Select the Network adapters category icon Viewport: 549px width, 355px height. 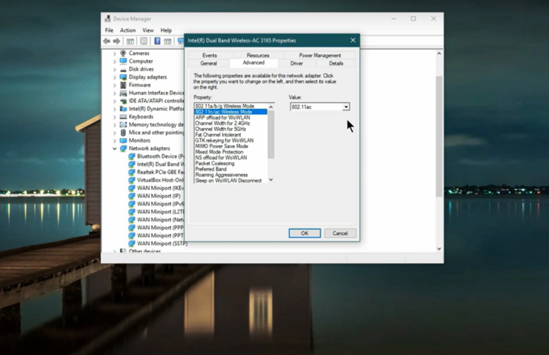coord(123,148)
